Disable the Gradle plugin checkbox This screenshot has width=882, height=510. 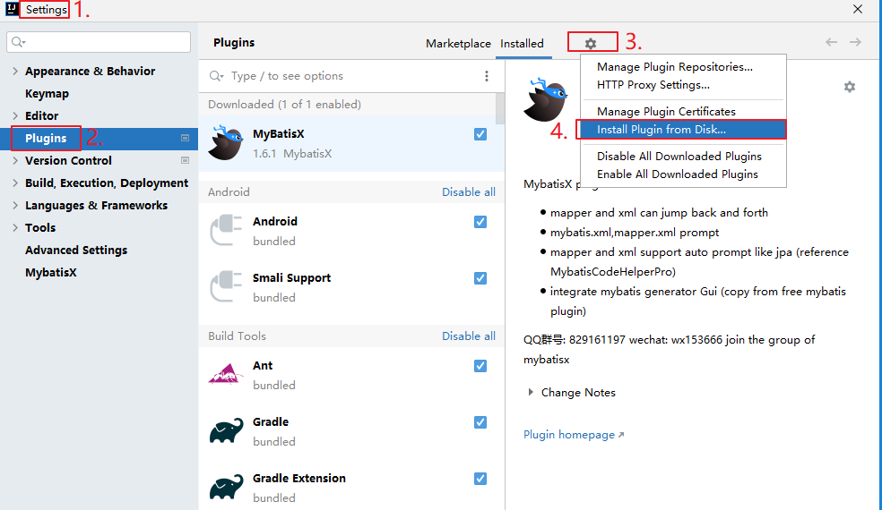tap(480, 421)
